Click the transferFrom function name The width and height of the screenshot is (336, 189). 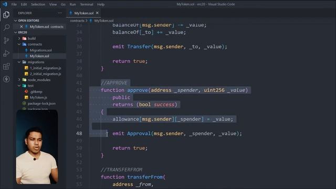pos(145,177)
